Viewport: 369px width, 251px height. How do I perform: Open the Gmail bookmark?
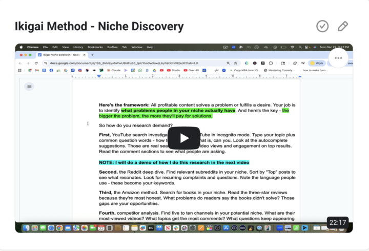37,70
